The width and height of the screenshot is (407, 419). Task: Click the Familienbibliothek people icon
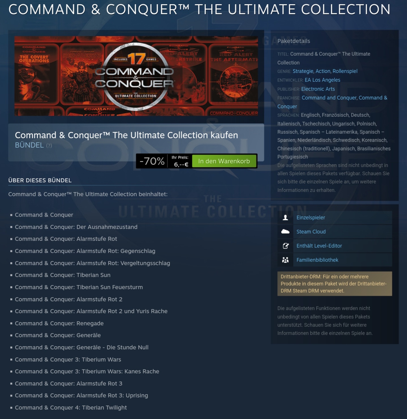tap(285, 260)
